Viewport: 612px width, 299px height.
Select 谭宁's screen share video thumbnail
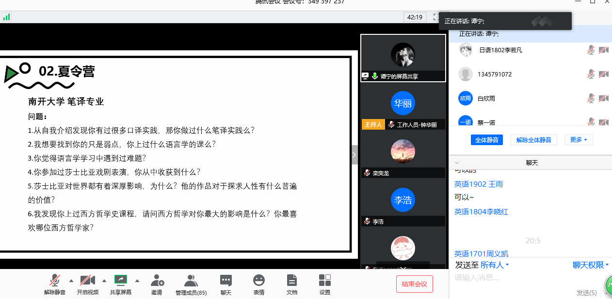403,58
